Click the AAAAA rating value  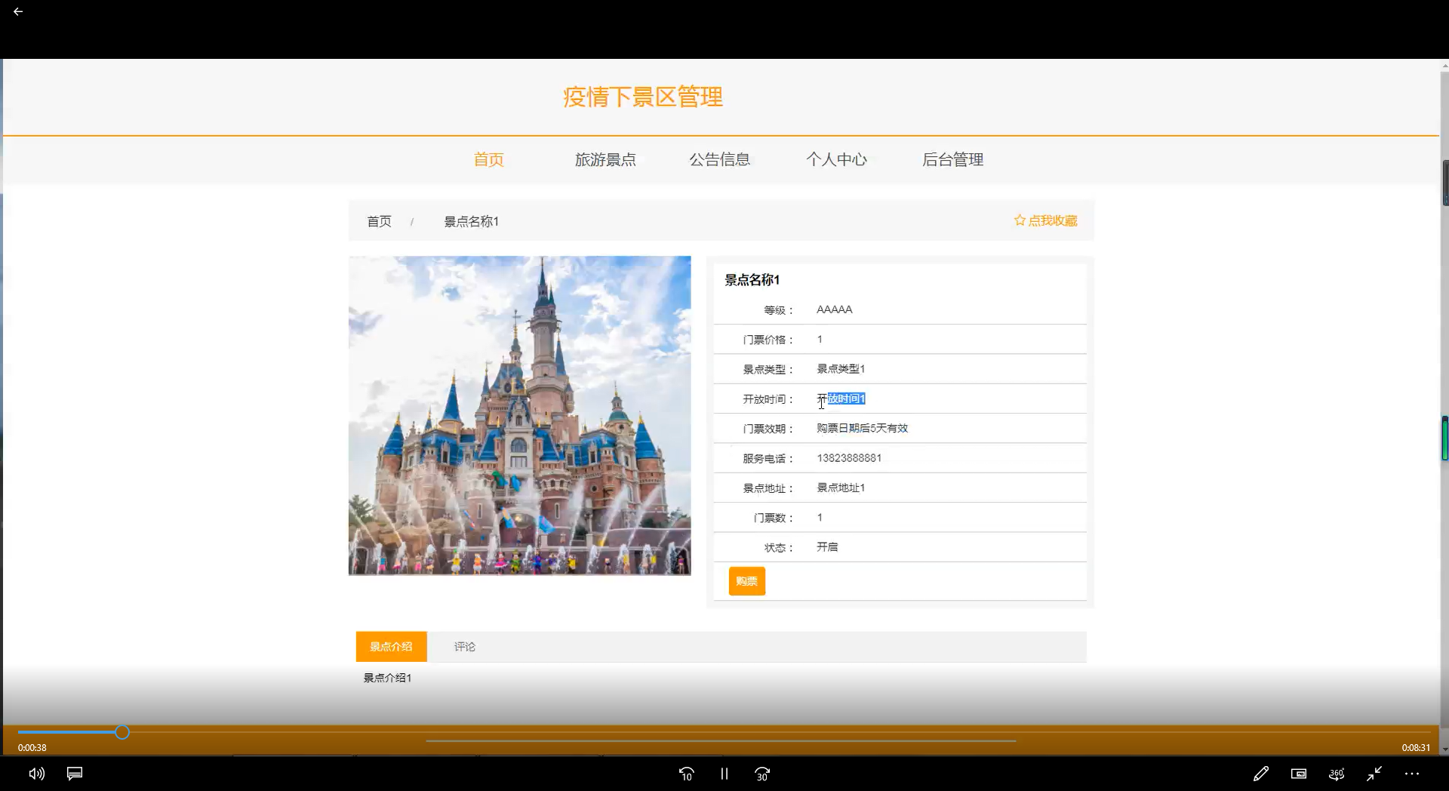click(834, 309)
